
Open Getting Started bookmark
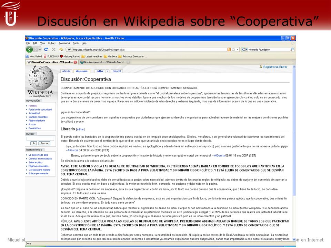(70, 56)
